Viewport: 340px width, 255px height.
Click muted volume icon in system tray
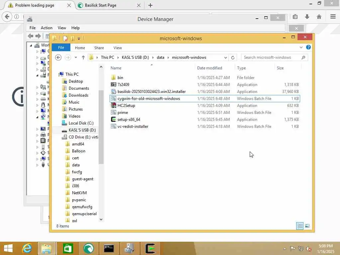point(308,248)
